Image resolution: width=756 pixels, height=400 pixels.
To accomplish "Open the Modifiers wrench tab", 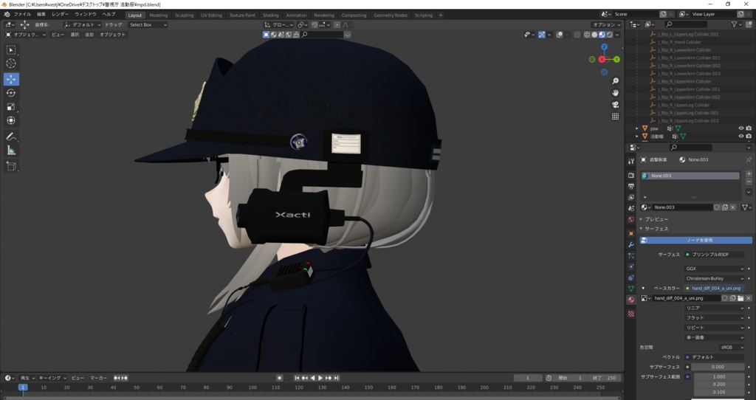I will tap(631, 244).
